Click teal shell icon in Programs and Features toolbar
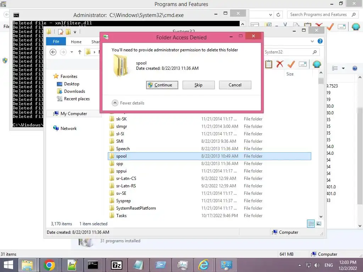363x272 pixels. click(x=356, y=26)
